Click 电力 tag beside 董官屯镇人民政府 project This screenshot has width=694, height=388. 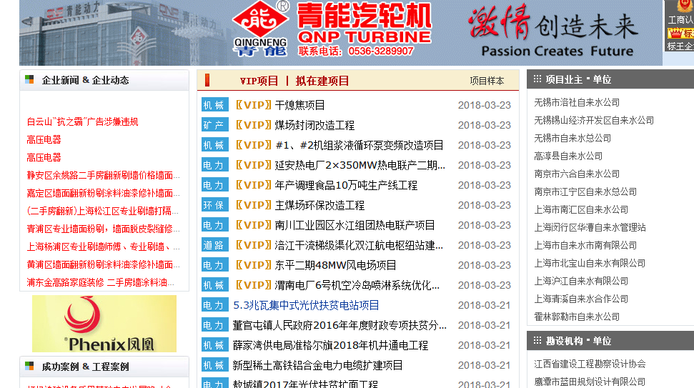pos(214,324)
